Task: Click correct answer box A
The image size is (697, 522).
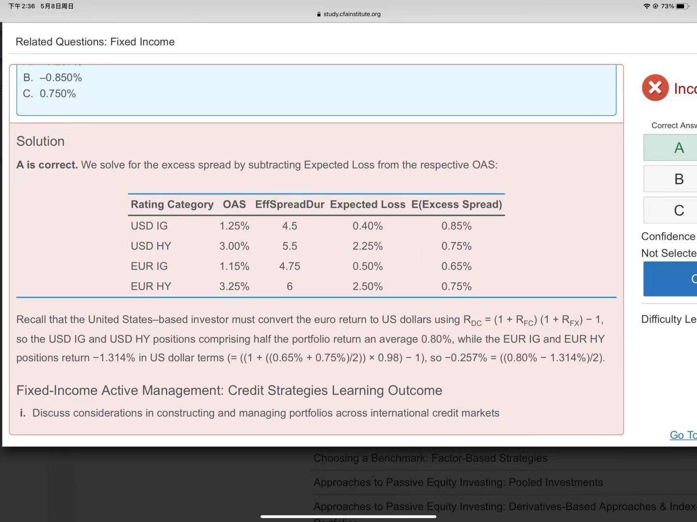Action: [x=678, y=147]
